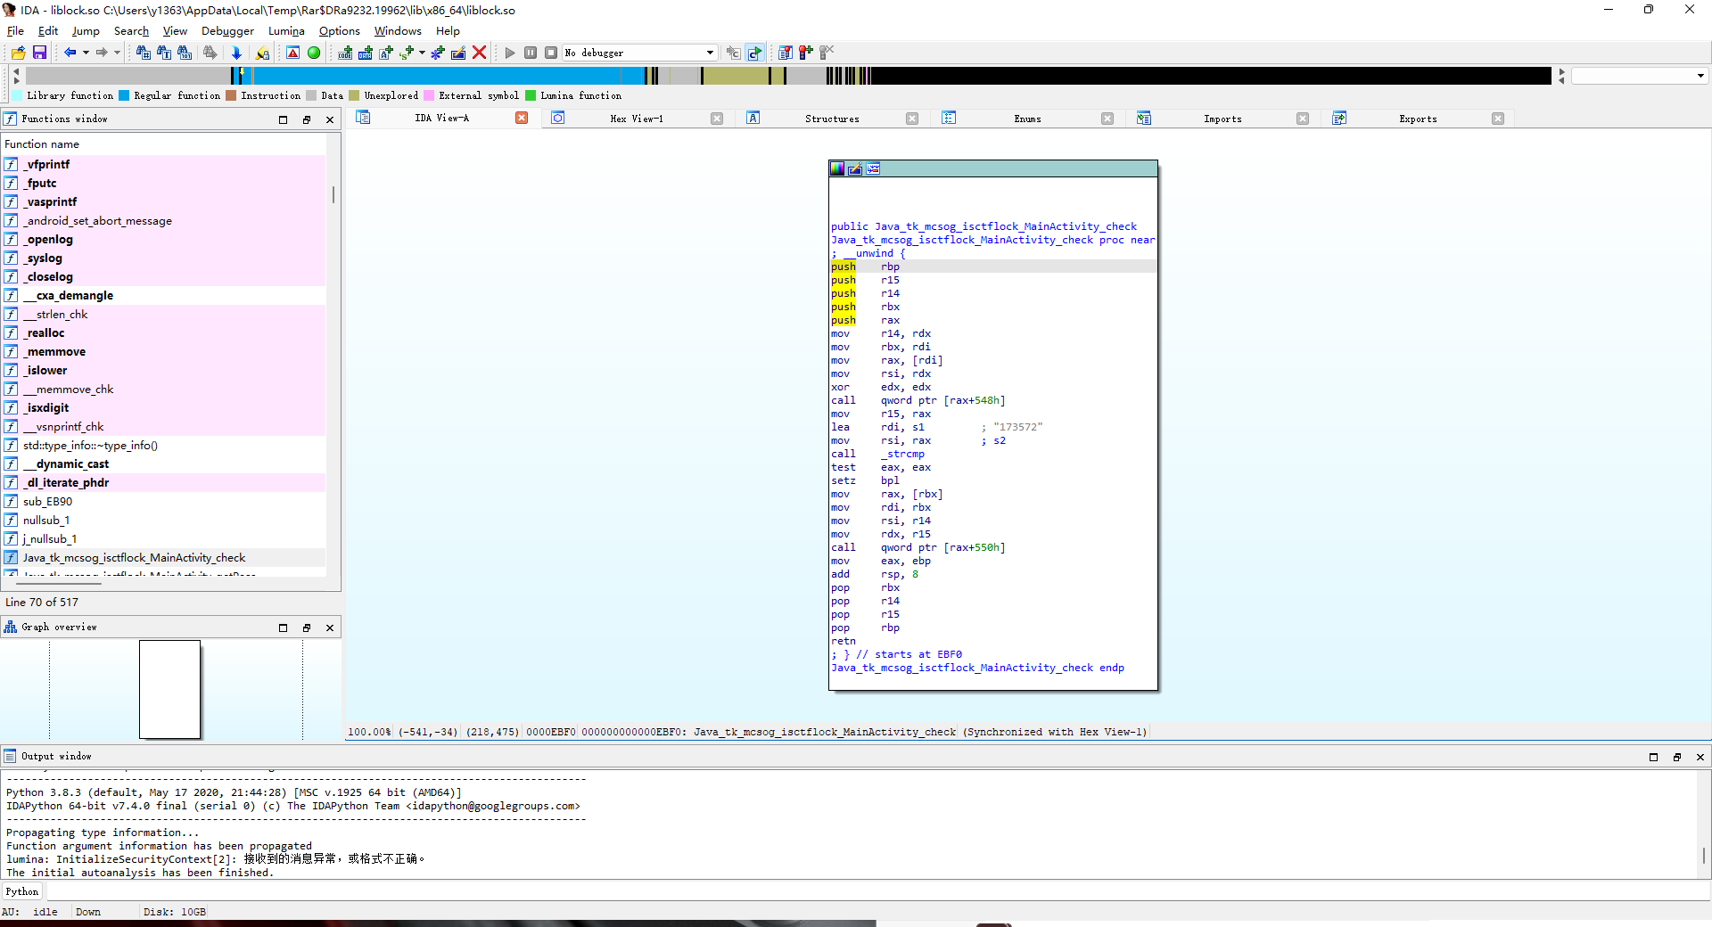Switch to the Hex View-1 tab
1712x927 pixels.
click(637, 119)
